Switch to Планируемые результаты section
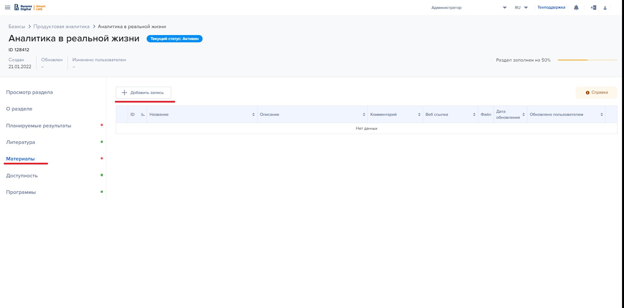Image resolution: width=624 pixels, height=308 pixels. [x=39, y=126]
